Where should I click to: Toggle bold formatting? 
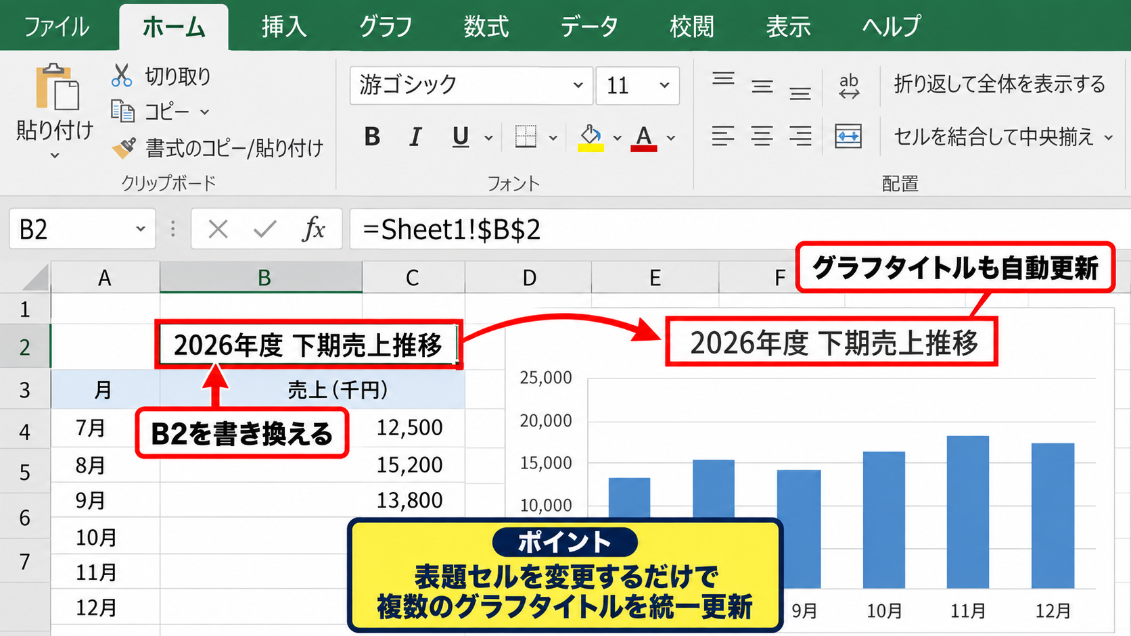pos(372,137)
